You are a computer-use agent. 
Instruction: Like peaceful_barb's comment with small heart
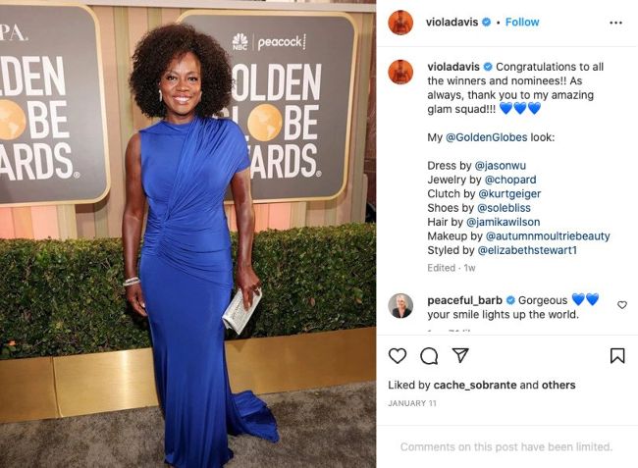click(x=622, y=305)
